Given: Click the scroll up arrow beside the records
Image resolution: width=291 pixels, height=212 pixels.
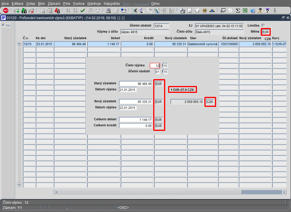Looking at the screenshot, I should [19, 44].
